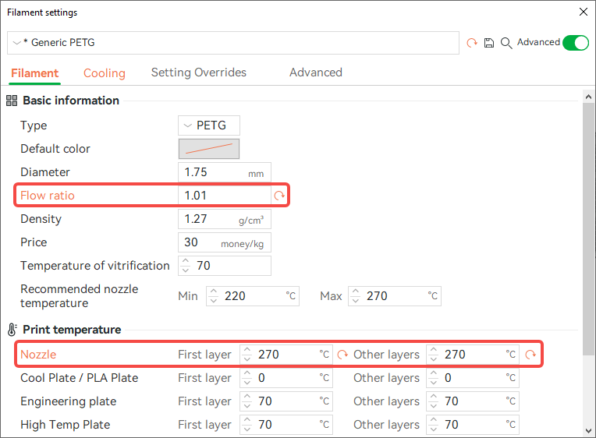Reset preset changes with top orange arrow
Viewport: 596px width, 438px height.
pos(472,43)
